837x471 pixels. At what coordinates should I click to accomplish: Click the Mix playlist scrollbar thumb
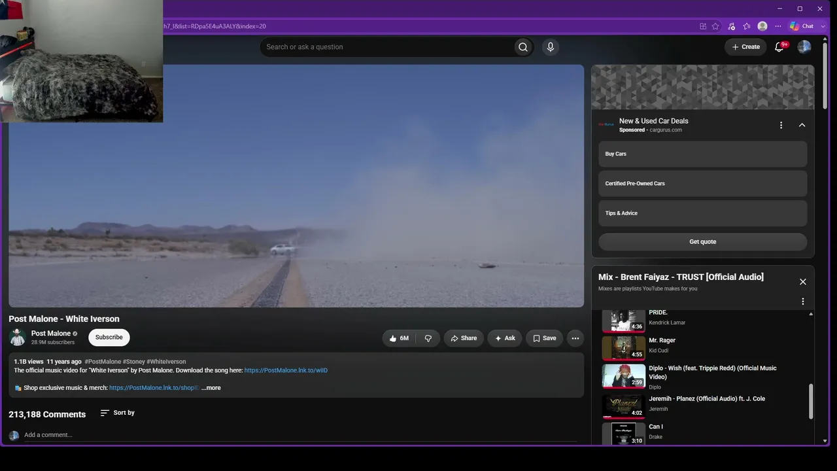coord(811,401)
